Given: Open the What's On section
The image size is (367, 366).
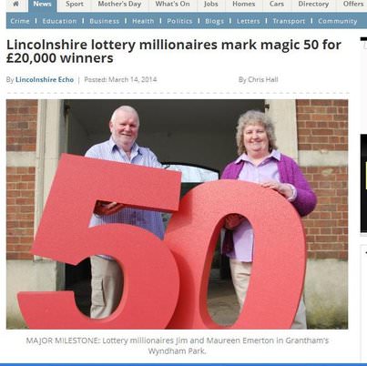Looking at the screenshot, I should tap(172, 5).
